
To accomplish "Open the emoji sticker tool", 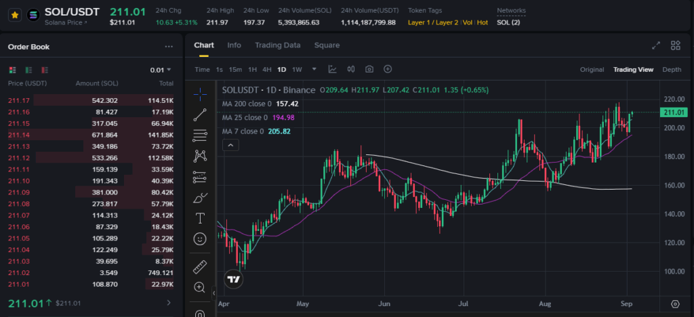I will point(200,239).
